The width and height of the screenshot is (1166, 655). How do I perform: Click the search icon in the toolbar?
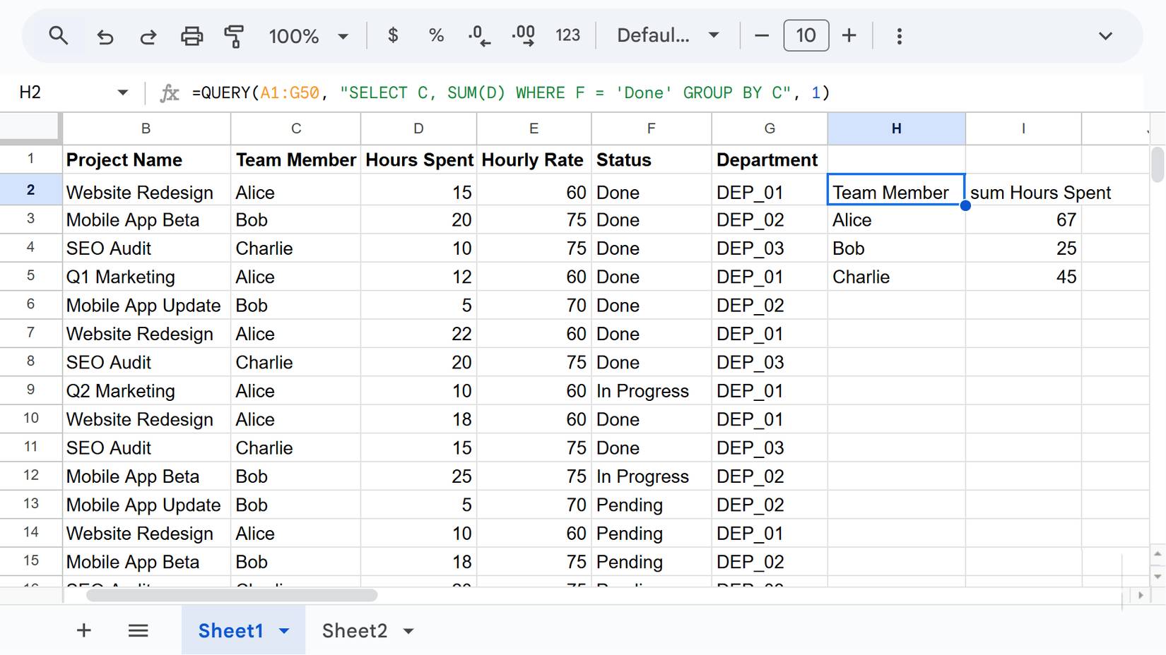pos(59,35)
